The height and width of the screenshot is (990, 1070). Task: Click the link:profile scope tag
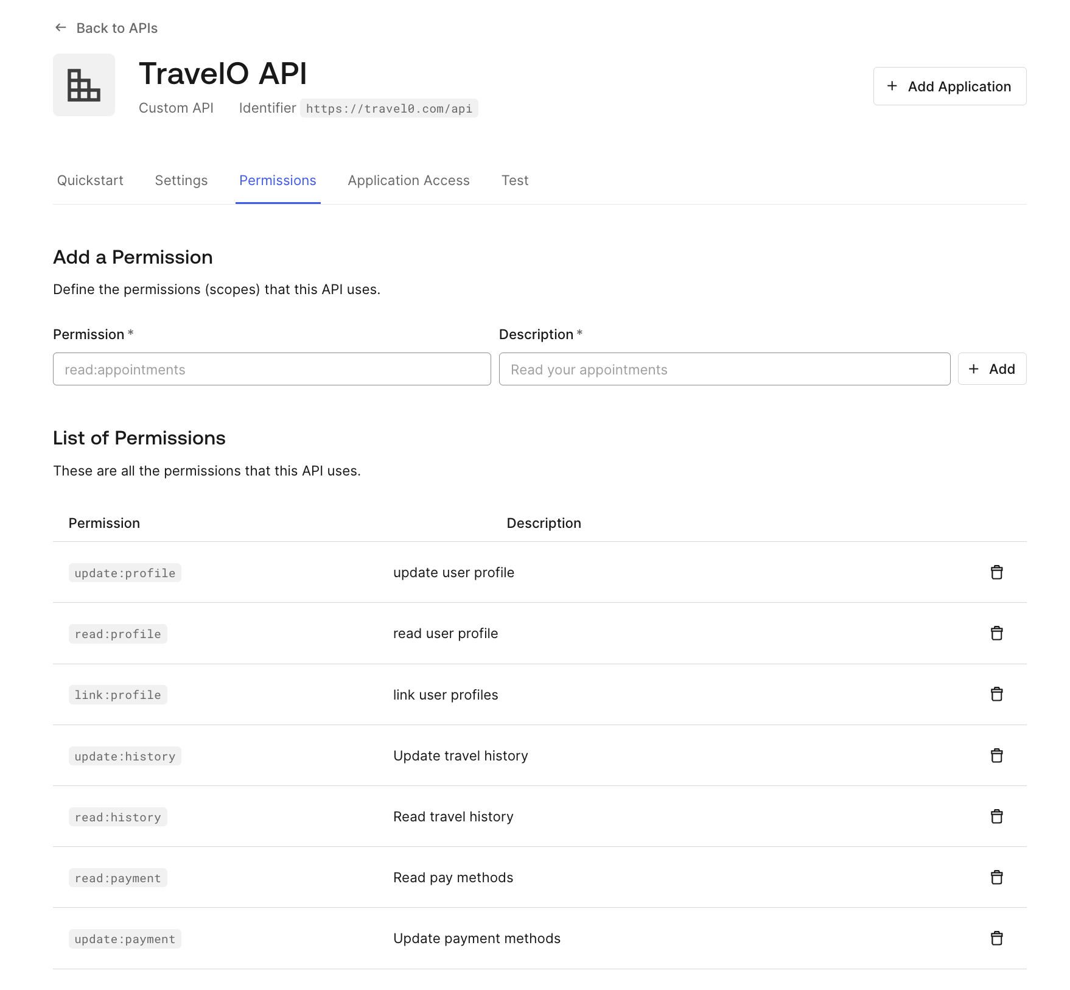point(118,695)
